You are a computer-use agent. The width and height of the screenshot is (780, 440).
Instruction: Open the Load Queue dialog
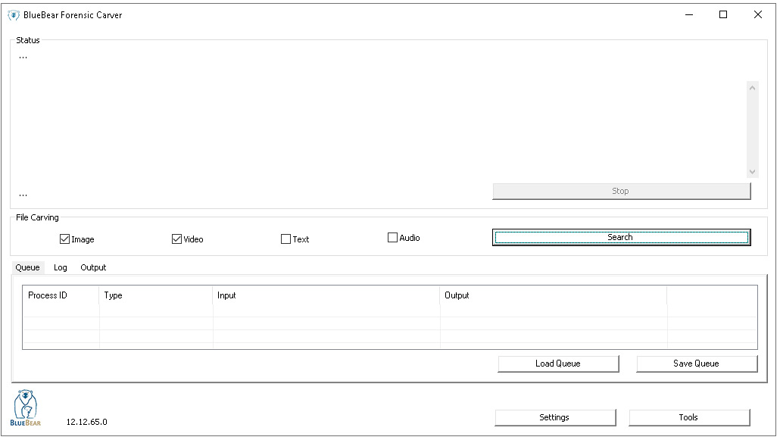pos(558,364)
